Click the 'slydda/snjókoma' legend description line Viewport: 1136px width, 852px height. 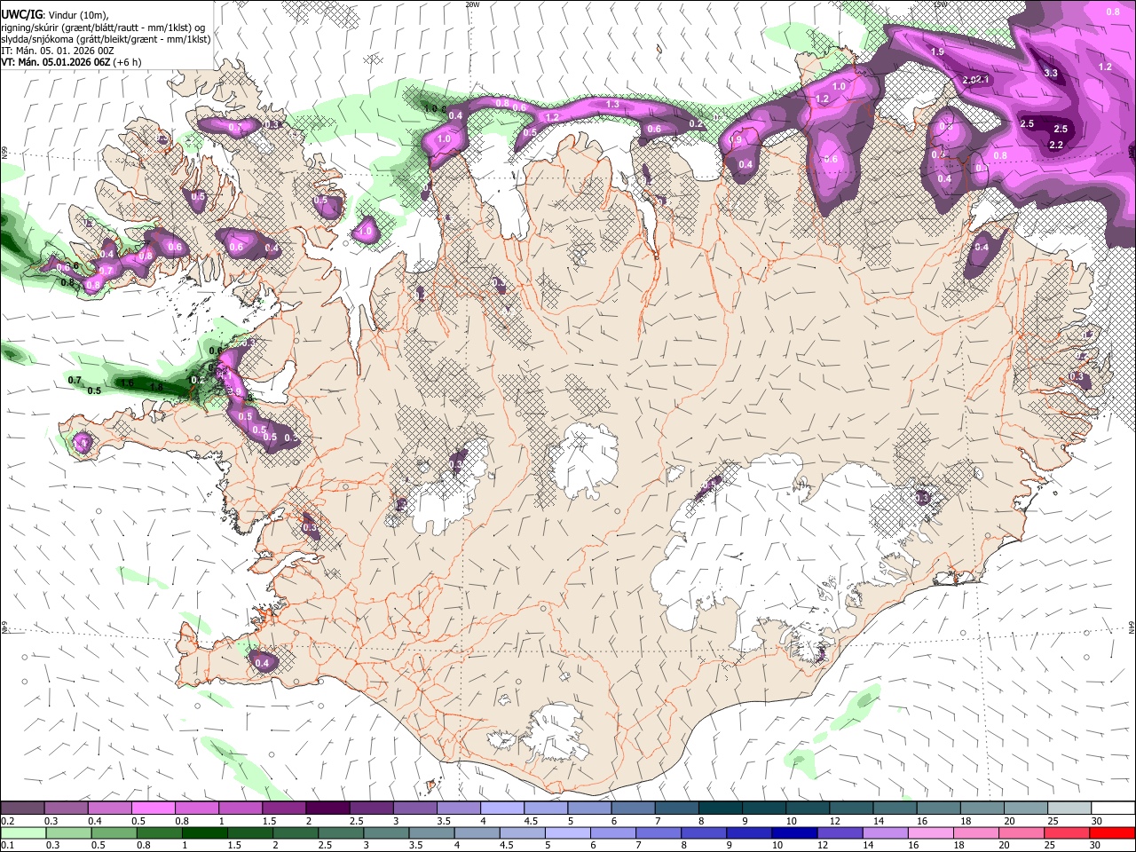coord(105,39)
